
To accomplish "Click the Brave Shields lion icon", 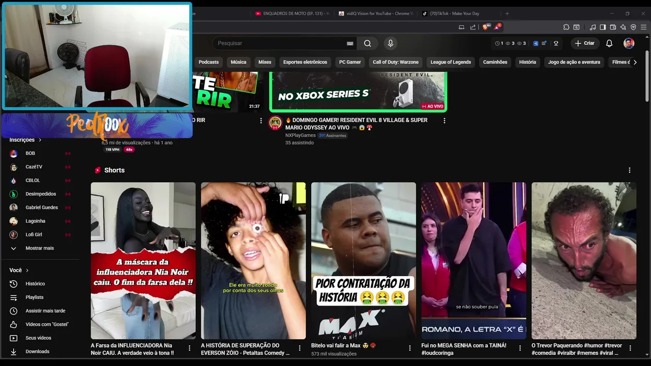I will pyautogui.click(x=486, y=27).
